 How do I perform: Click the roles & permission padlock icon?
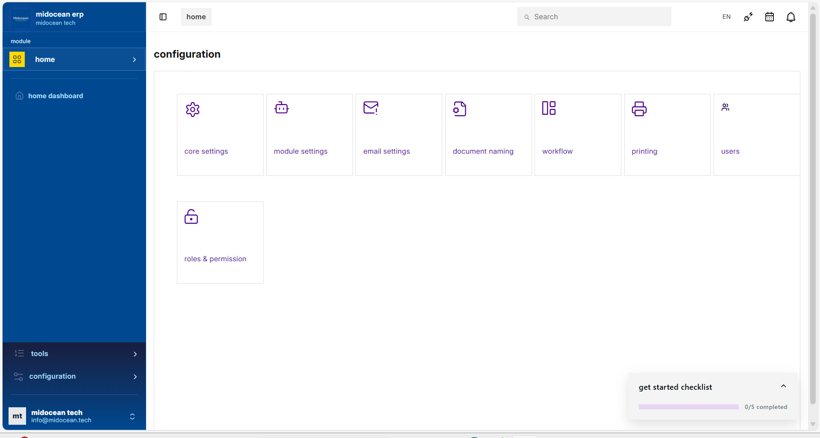pos(191,216)
